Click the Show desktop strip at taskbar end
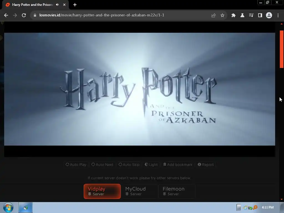The width and height of the screenshot is (284, 213). (282, 207)
